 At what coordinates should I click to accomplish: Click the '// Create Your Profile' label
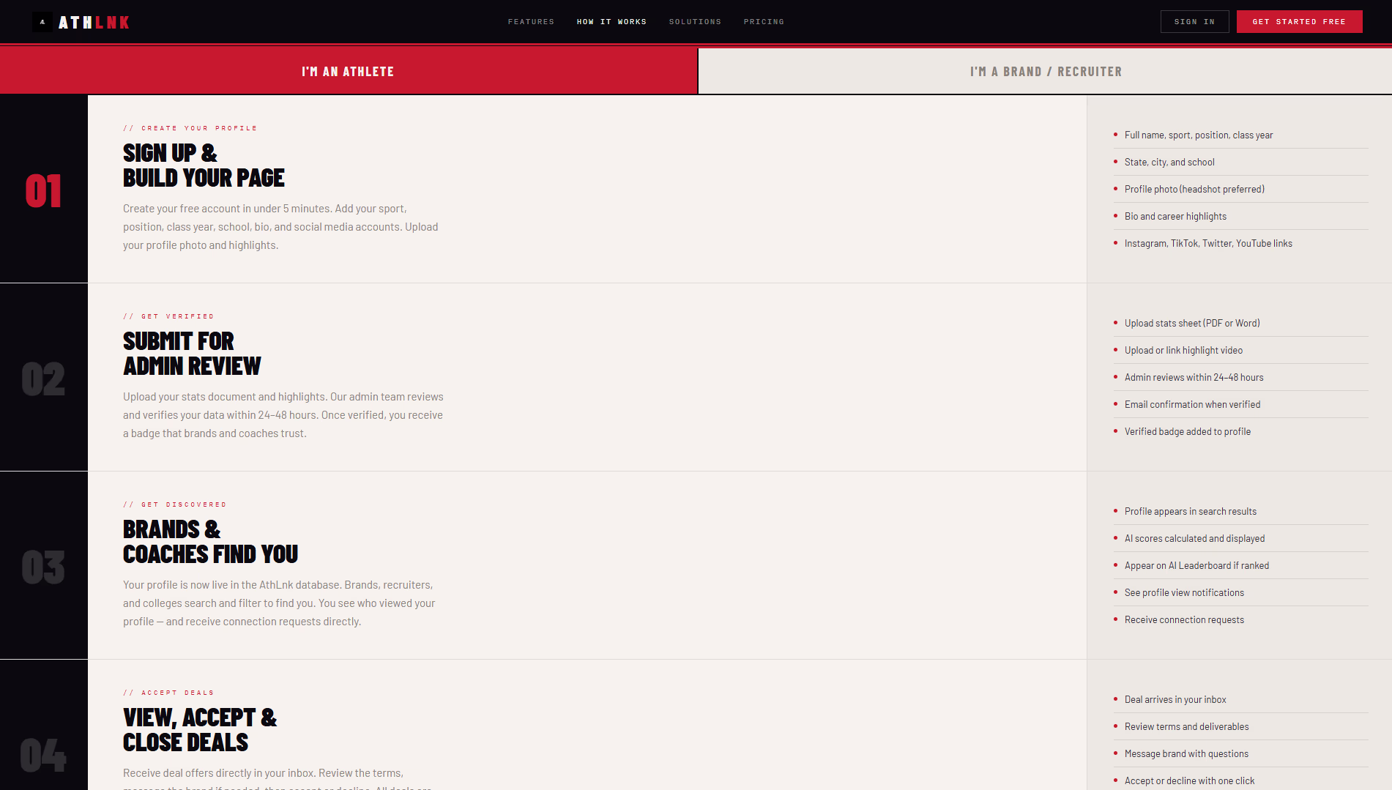190,128
